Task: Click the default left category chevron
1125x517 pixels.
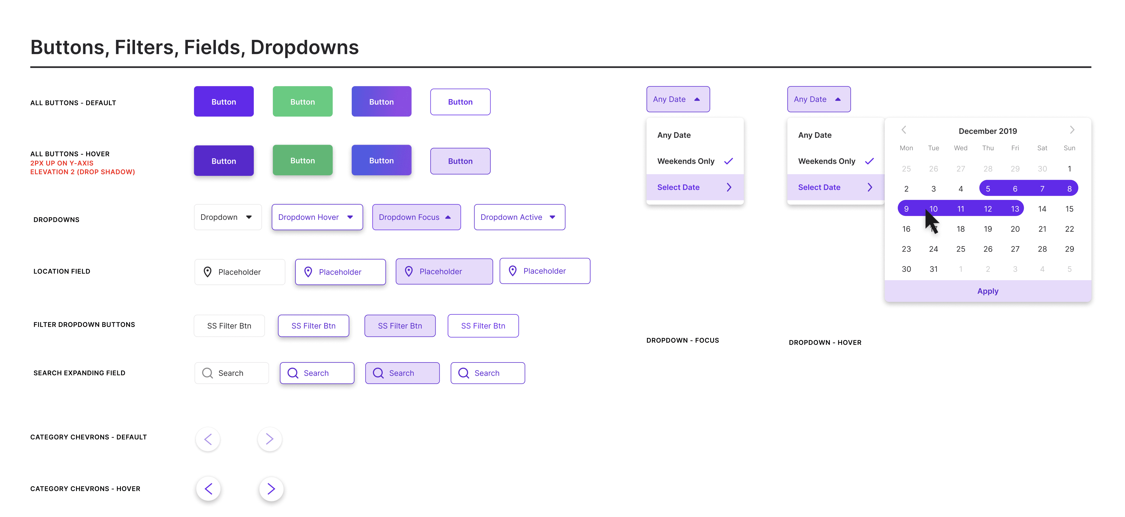Action: click(x=208, y=439)
